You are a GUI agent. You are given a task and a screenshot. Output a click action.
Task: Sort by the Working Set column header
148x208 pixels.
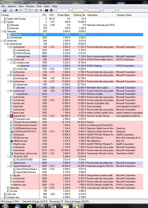click(x=79, y=15)
